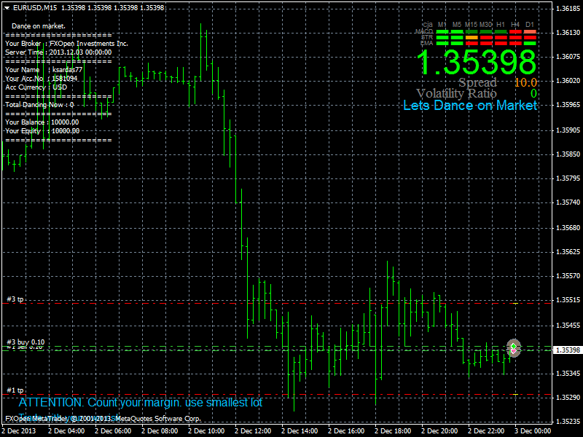Click the ATTENTION Count your margin message

point(141,403)
